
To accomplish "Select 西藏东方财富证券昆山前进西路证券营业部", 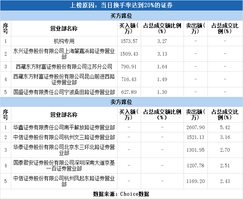I will coord(64,79).
